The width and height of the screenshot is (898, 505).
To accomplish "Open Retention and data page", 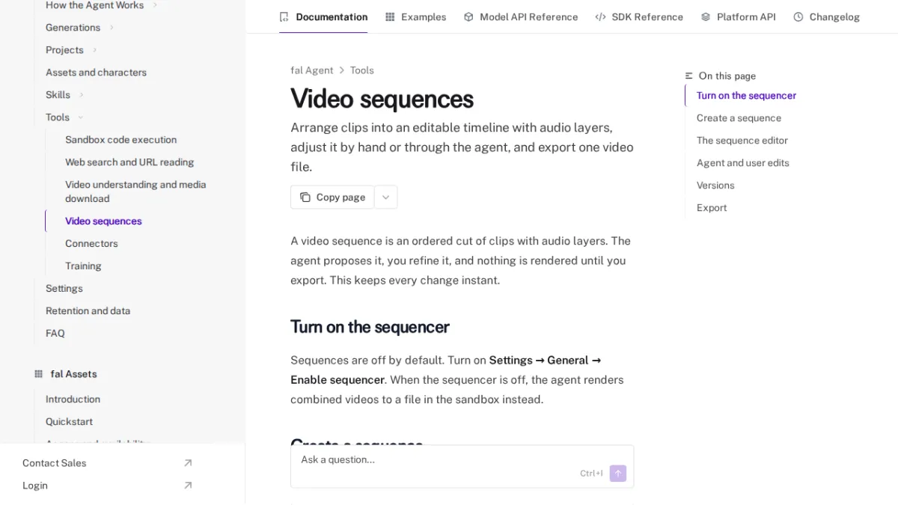I will pos(88,311).
